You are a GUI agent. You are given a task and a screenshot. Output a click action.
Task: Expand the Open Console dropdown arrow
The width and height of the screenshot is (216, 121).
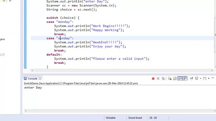[209, 78]
